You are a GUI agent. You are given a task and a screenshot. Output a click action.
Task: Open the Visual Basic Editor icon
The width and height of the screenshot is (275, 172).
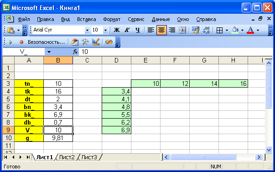pos(75,42)
